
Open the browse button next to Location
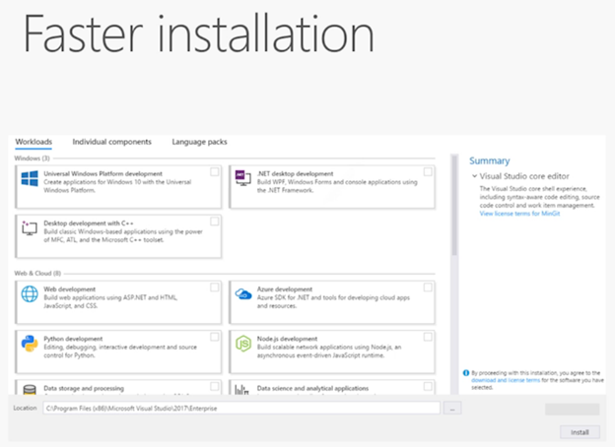click(452, 408)
